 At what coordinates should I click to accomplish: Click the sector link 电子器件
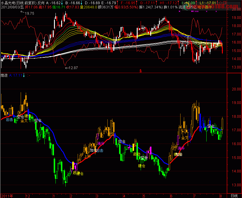pyautogui.click(x=205, y=7)
